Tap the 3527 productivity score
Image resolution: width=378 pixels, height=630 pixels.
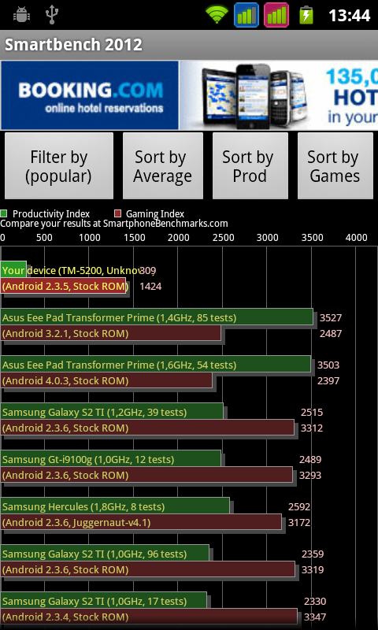331,318
